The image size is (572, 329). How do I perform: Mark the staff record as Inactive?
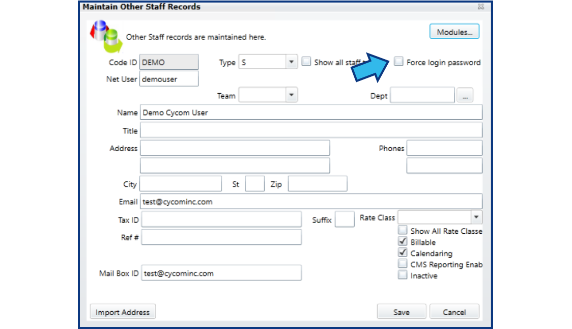[403, 275]
